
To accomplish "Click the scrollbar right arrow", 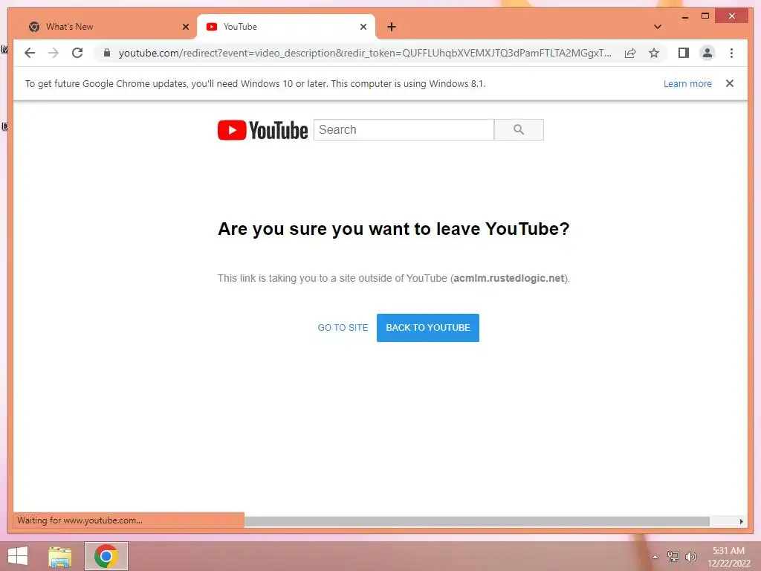I will 741,521.
